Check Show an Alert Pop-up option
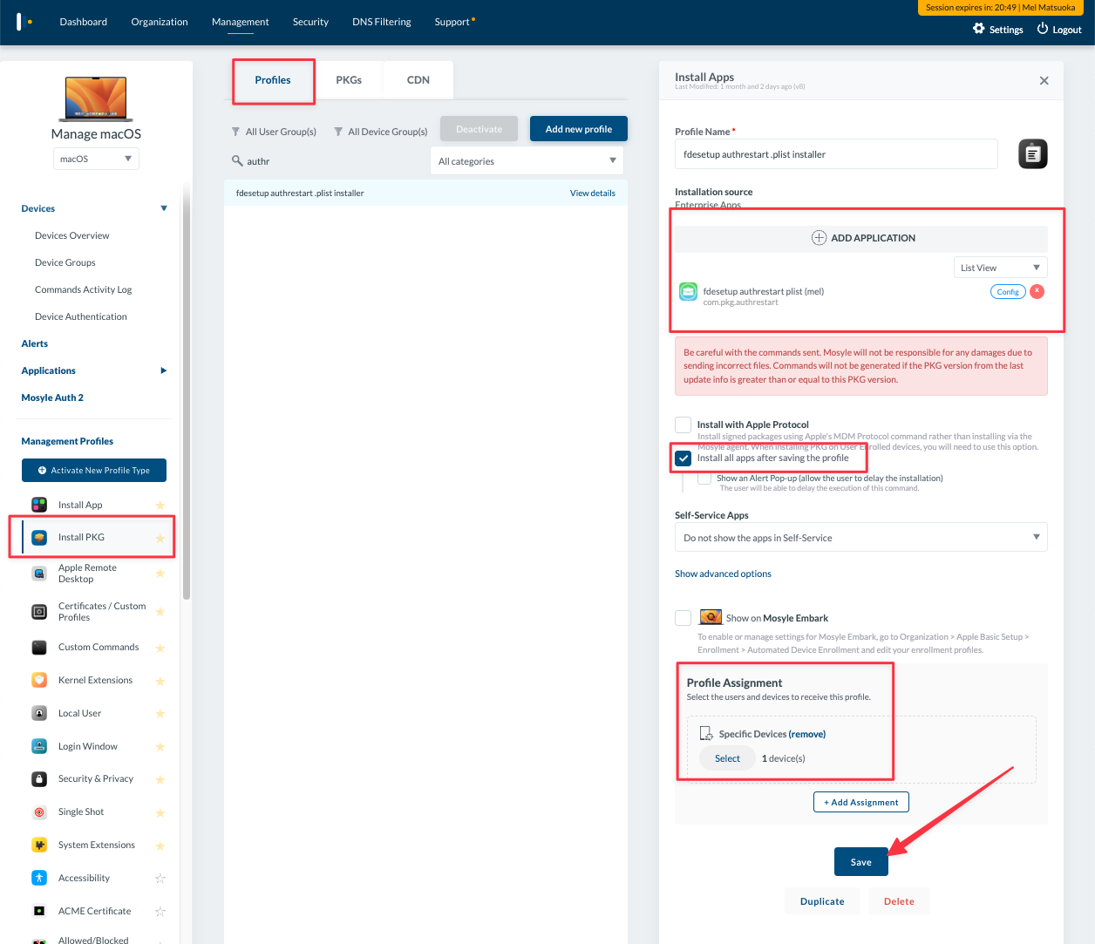The width and height of the screenshot is (1095, 944). [x=704, y=478]
